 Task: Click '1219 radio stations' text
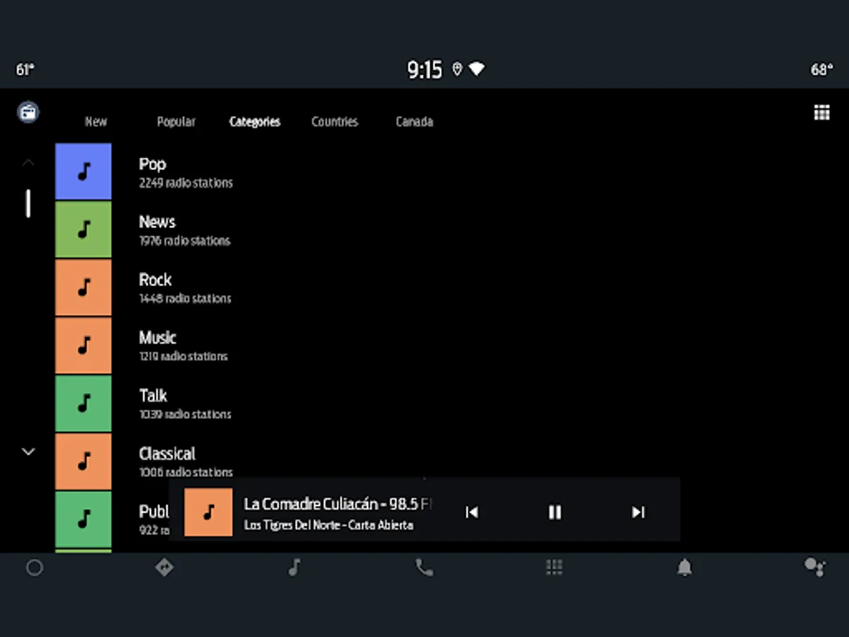coord(183,357)
